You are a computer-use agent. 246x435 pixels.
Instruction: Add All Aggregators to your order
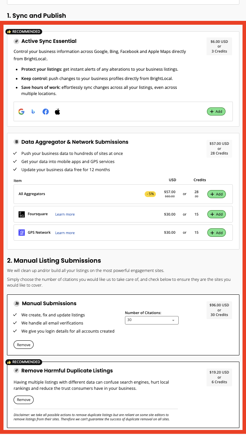217,194
